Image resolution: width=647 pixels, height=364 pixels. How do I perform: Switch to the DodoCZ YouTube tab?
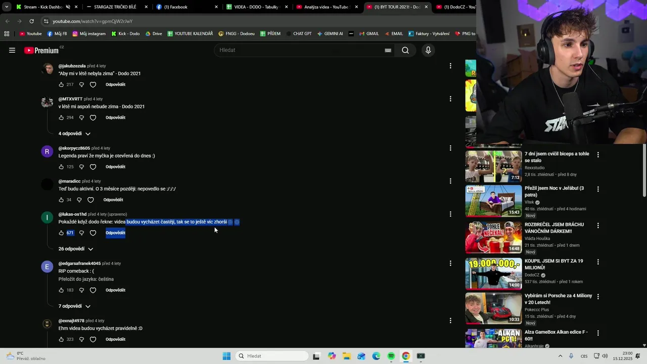[x=455, y=7]
